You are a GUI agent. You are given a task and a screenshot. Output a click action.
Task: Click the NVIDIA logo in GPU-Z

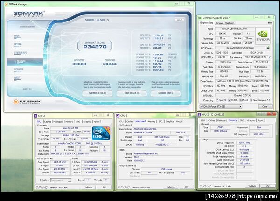(263, 36)
